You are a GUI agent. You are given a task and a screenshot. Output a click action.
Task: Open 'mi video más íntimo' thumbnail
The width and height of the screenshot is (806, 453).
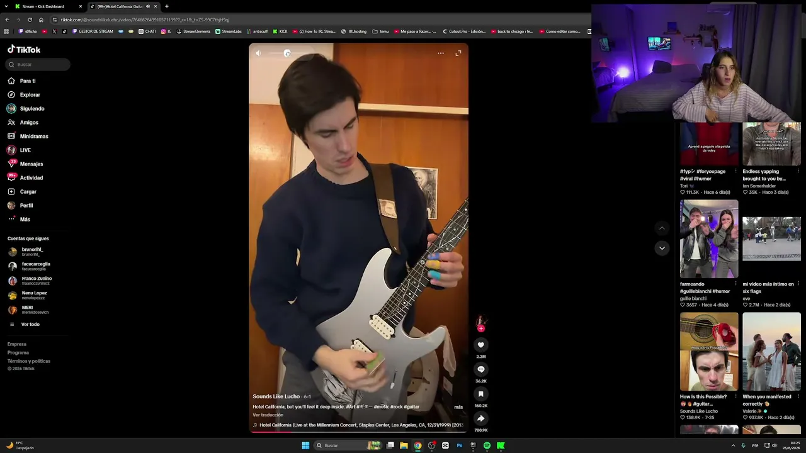coord(771,239)
